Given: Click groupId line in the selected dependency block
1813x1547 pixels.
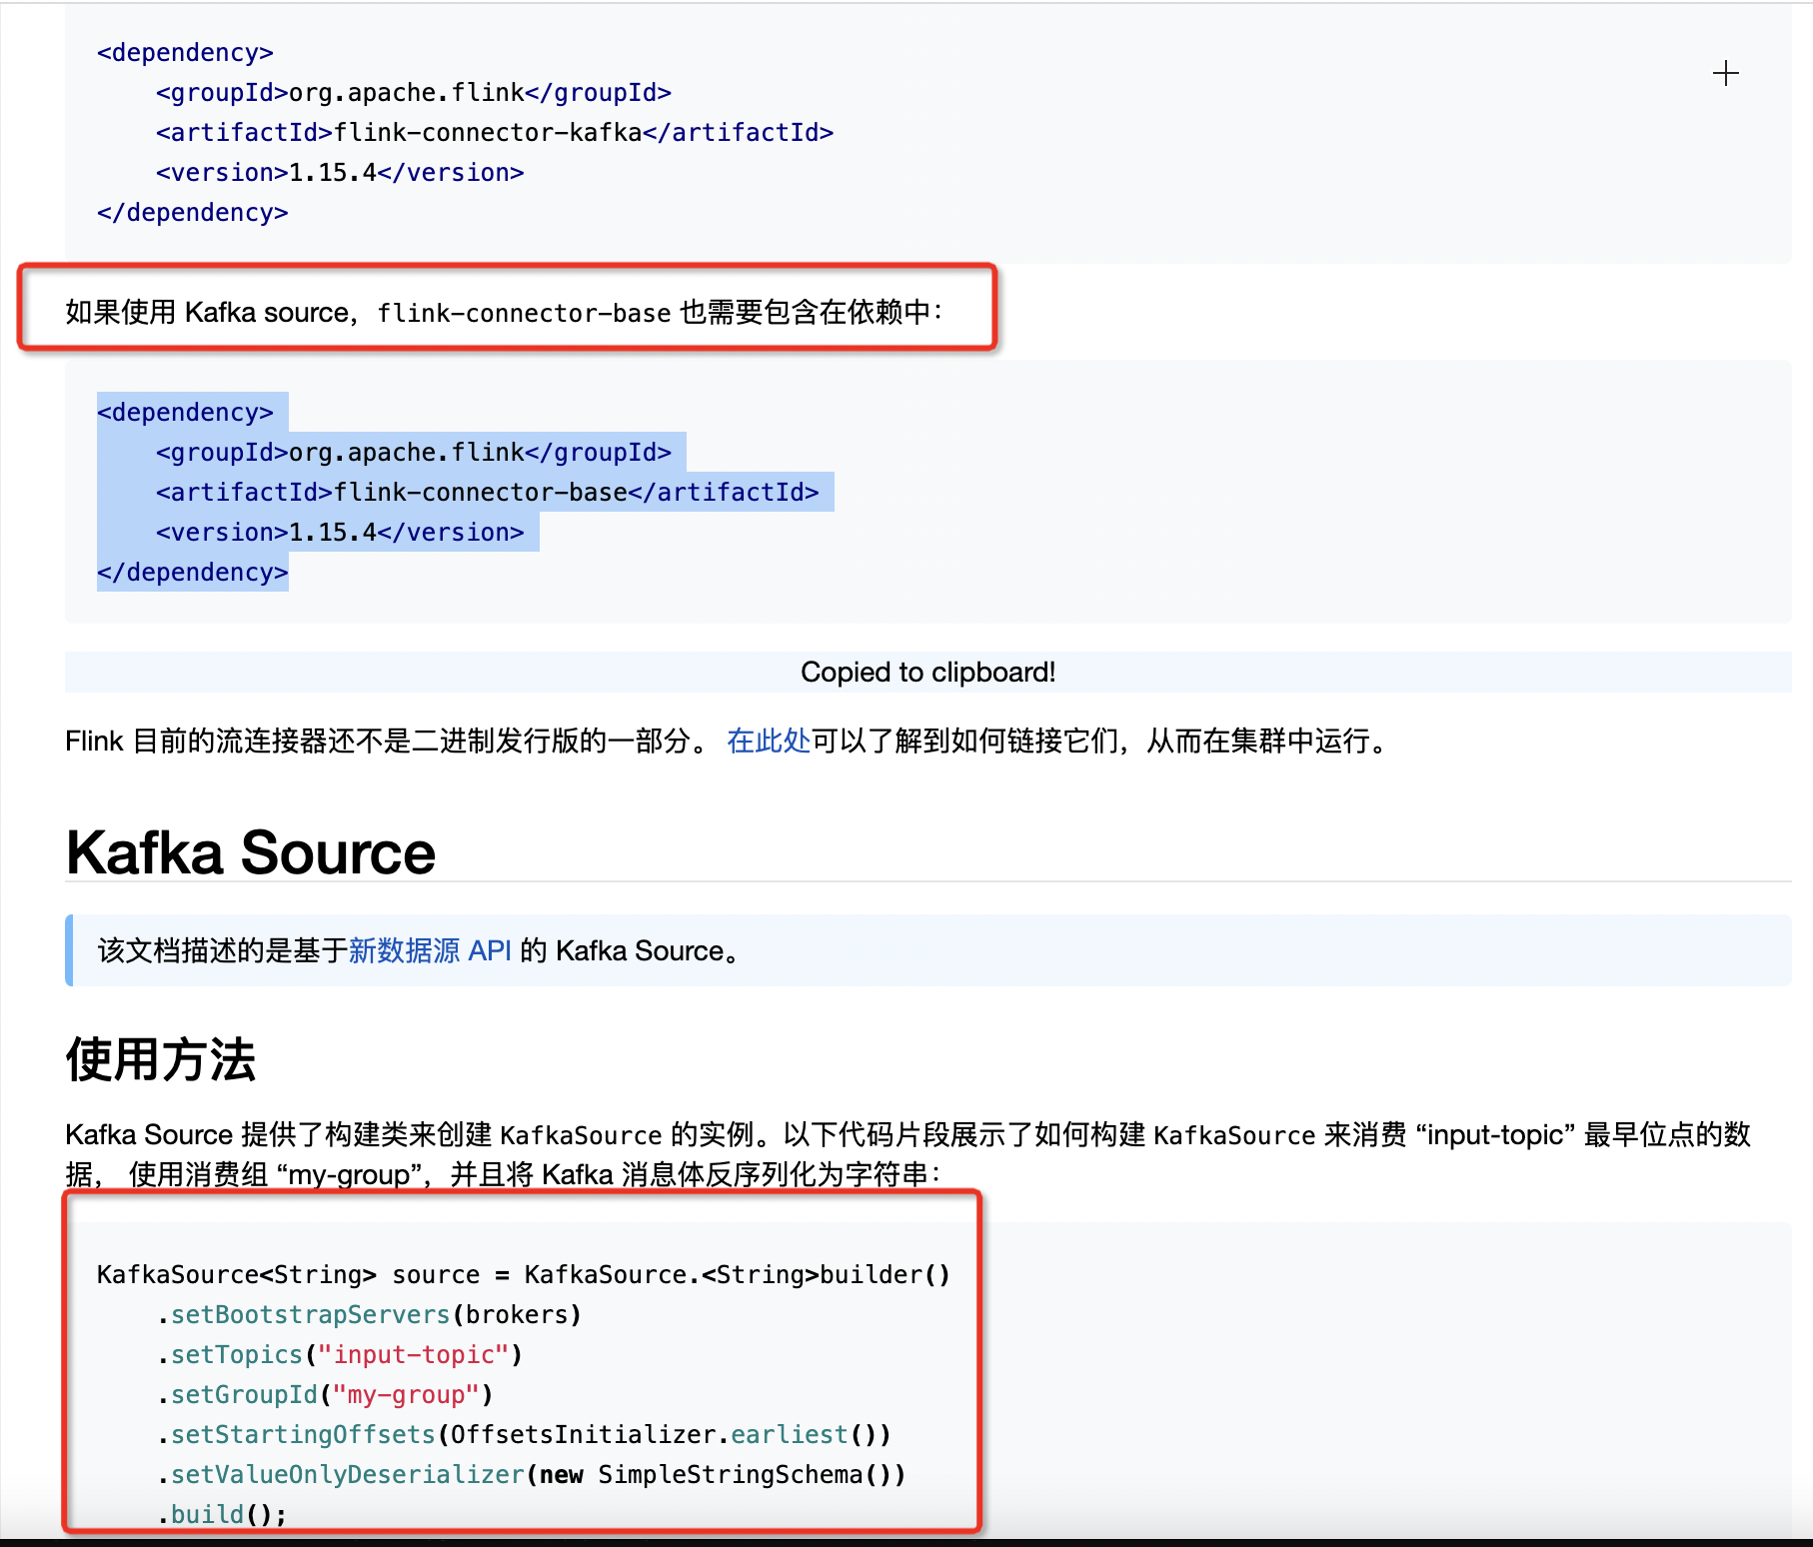Looking at the screenshot, I should click(x=414, y=452).
